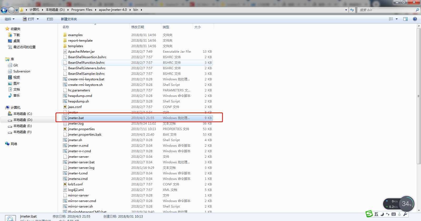Sort by 大小 column header
The height and width of the screenshot is (221, 421).
[x=197, y=27]
